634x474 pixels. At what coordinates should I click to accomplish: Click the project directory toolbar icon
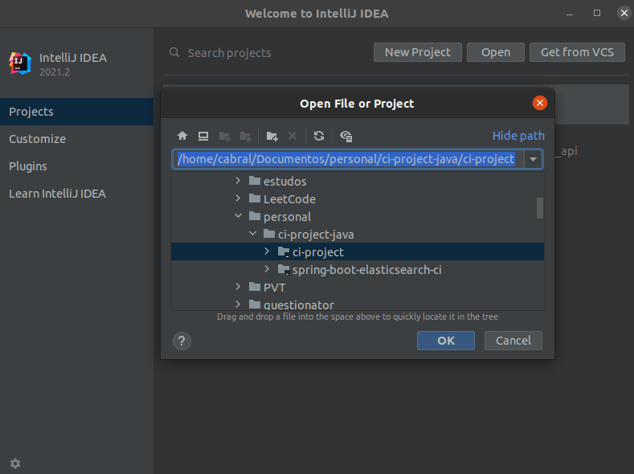click(224, 137)
